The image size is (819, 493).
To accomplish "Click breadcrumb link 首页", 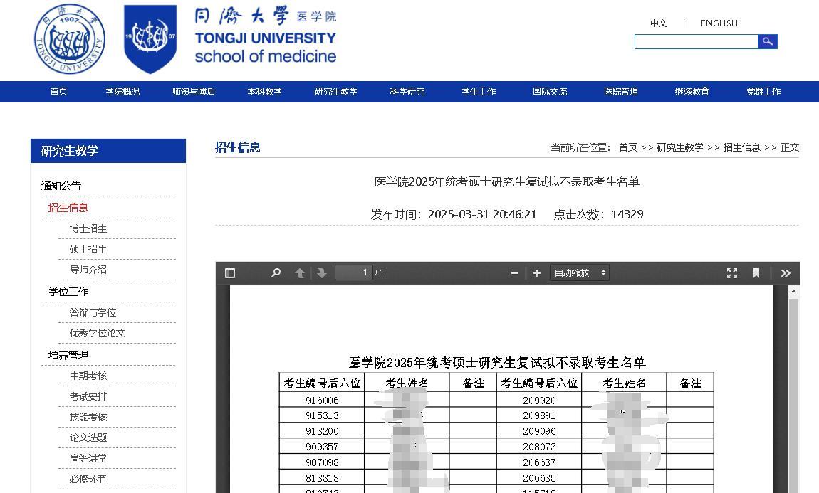I will tap(628, 148).
